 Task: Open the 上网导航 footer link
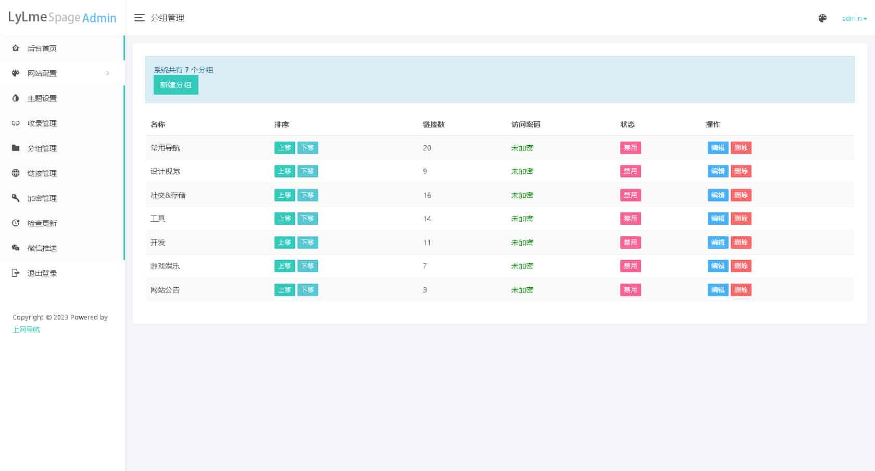coord(26,329)
